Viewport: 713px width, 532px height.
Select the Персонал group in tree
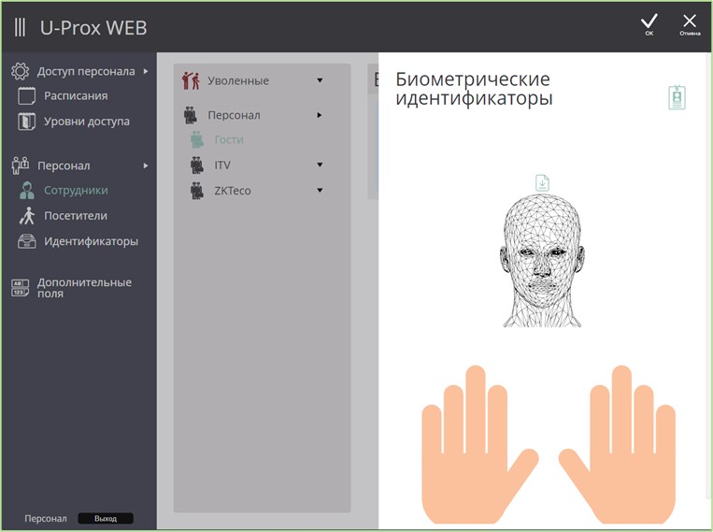[x=234, y=115]
